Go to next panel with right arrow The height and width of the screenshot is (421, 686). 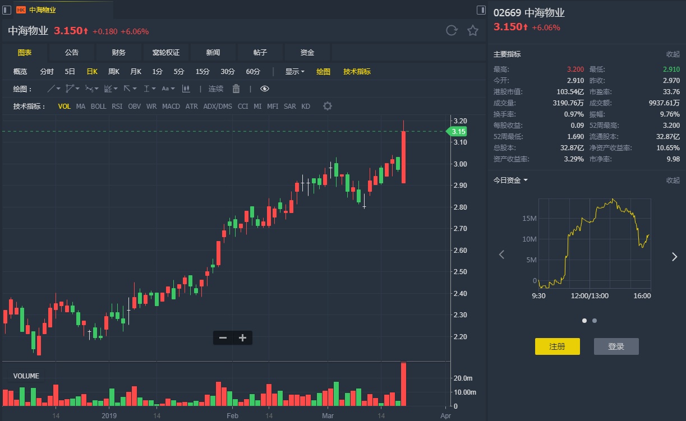(674, 256)
